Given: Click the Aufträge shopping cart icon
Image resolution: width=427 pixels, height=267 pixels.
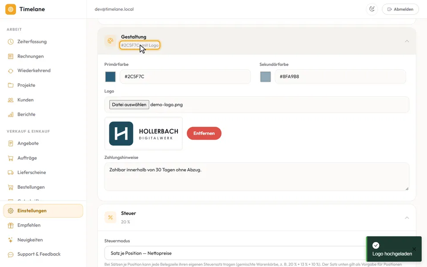Looking at the screenshot, I should click(11, 158).
